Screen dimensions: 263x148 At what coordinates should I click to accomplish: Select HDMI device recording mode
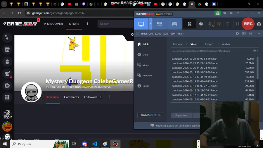click(x=159, y=24)
